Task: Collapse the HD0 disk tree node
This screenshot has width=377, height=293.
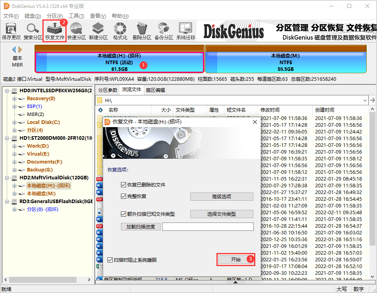Action: coord(7,91)
